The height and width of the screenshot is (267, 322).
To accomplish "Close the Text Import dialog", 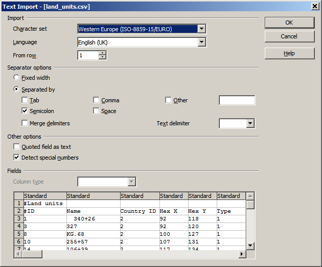I will 315,6.
